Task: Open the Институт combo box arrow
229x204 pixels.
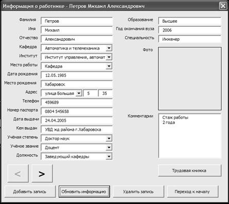Action: click(x=109, y=57)
